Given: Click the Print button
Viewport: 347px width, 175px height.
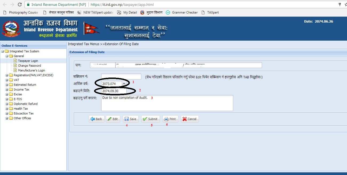Looking at the screenshot, I should point(170,119).
